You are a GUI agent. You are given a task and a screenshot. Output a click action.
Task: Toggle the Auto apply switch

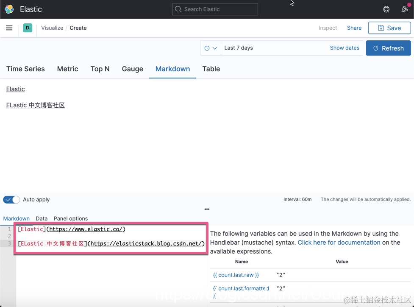pyautogui.click(x=11, y=199)
